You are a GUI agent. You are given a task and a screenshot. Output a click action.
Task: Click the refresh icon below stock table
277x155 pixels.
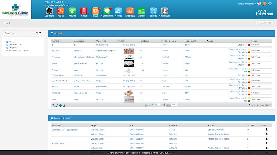click(x=57, y=105)
